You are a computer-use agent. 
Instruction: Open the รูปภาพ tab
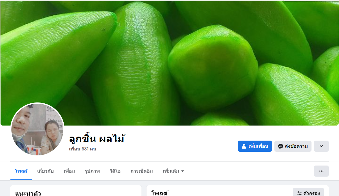(x=92, y=171)
